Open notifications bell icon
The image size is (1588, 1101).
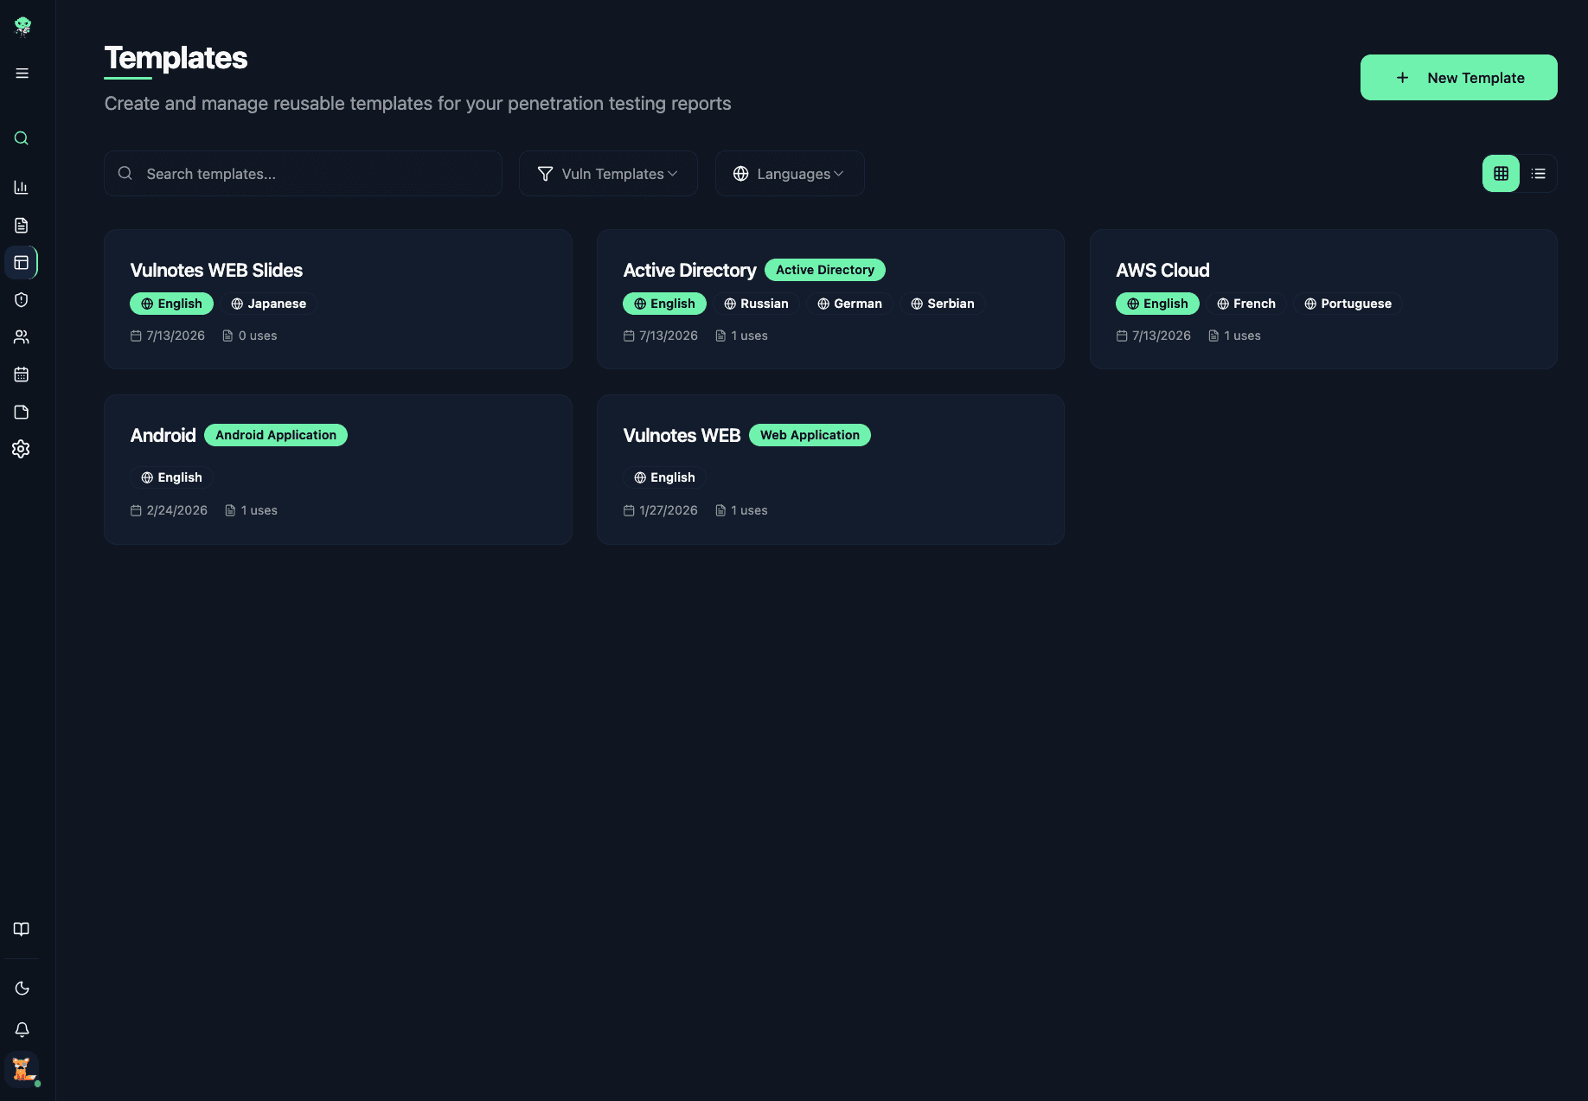[x=22, y=1029]
